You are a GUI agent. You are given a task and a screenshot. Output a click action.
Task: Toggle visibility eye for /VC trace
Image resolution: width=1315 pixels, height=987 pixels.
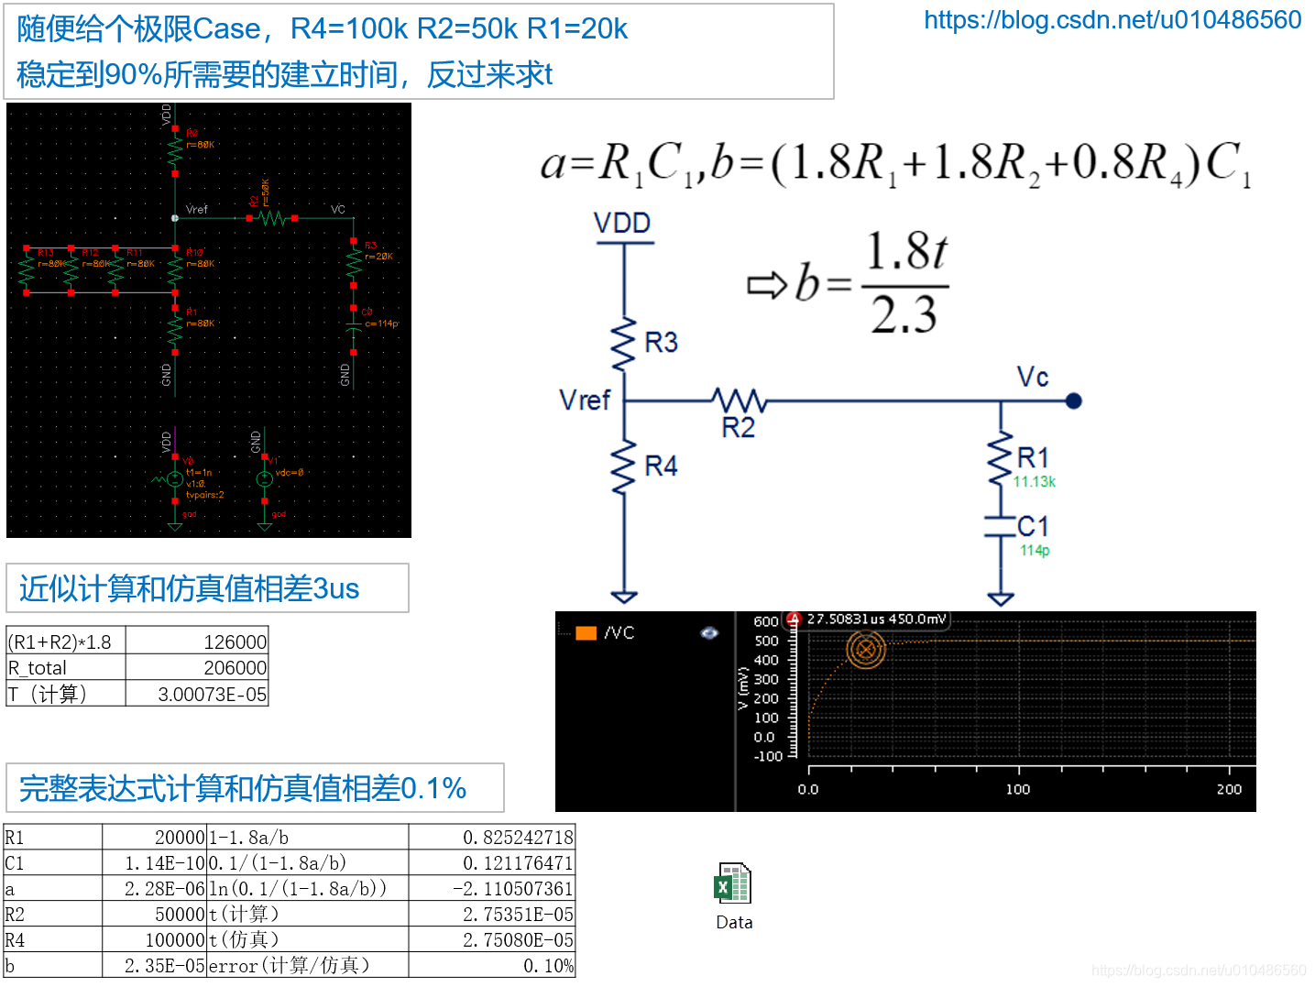click(x=709, y=632)
